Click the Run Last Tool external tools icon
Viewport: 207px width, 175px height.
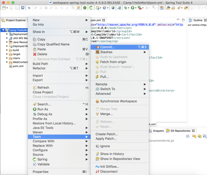140,8
